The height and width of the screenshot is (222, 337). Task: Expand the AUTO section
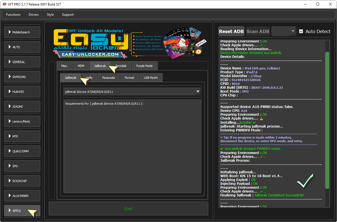coord(22,47)
